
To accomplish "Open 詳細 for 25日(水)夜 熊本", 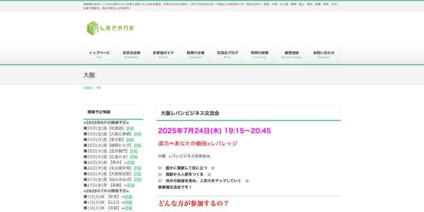I will [131, 162].
